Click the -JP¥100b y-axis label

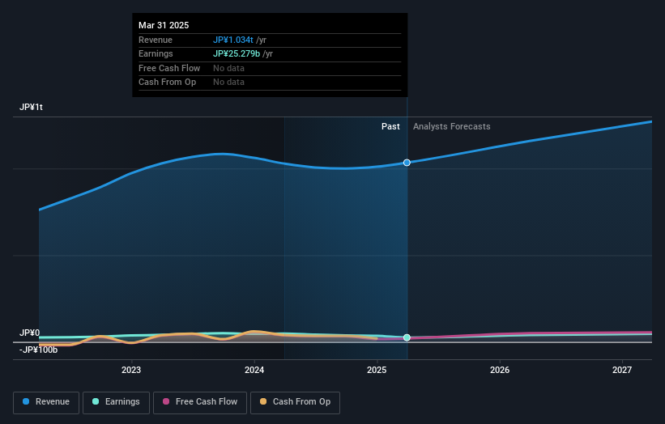pyautogui.click(x=38, y=350)
